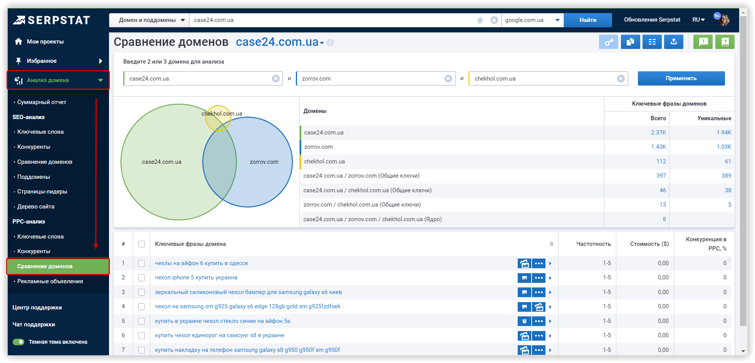
Task: Clear the case24.com.ua comparison field
Action: (x=276, y=79)
